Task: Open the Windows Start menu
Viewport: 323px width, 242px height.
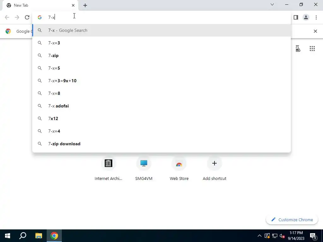Action: (8, 236)
